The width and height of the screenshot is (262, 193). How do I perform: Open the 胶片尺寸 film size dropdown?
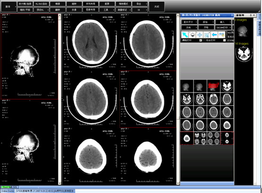[x=189, y=22]
